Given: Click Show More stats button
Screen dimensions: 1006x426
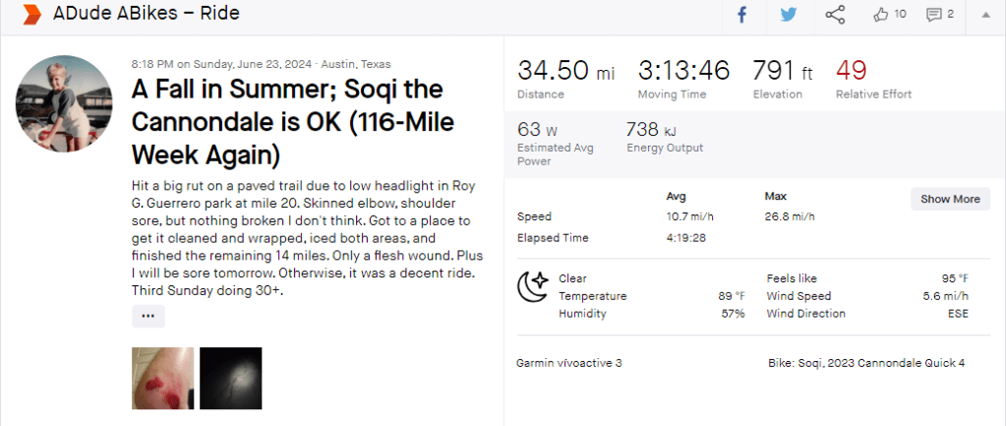Looking at the screenshot, I should [x=949, y=199].
